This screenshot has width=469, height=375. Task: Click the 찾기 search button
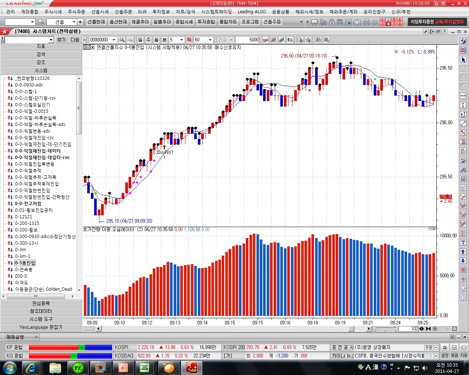tap(61, 40)
